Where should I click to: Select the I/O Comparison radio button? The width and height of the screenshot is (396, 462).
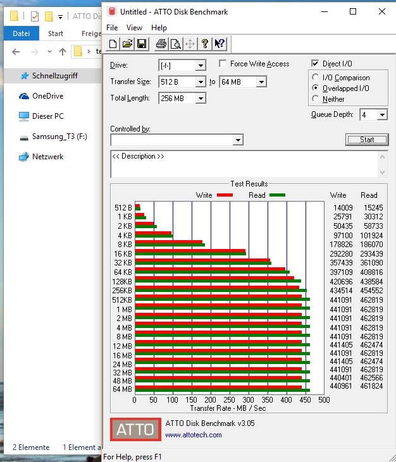pos(315,77)
